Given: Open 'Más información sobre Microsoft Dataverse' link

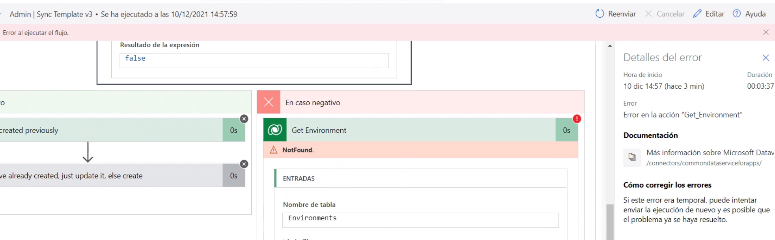Looking at the screenshot, I should click(710, 153).
